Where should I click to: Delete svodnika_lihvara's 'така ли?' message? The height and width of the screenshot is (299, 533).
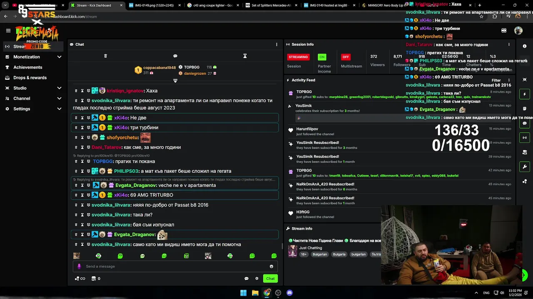coord(76,215)
